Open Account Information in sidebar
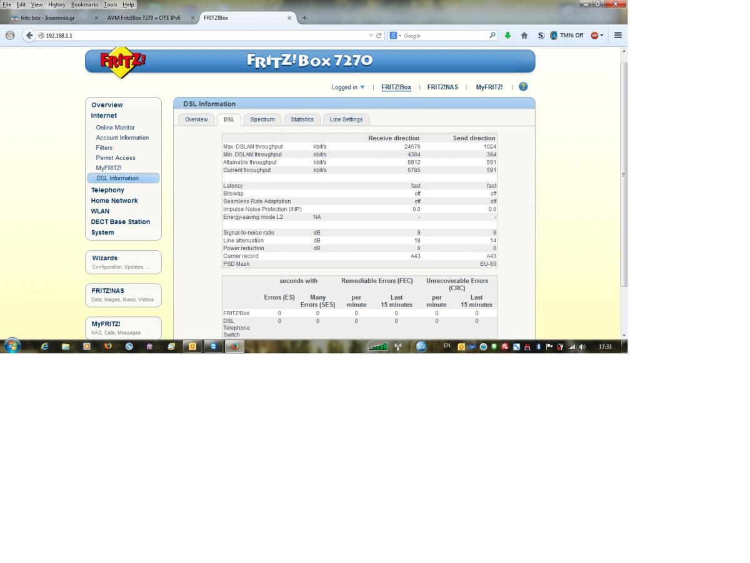Image resolution: width=750 pixels, height=563 pixels. [x=122, y=138]
